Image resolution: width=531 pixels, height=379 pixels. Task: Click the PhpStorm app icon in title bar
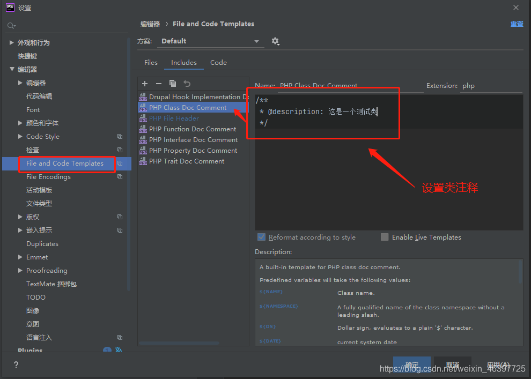(10, 8)
